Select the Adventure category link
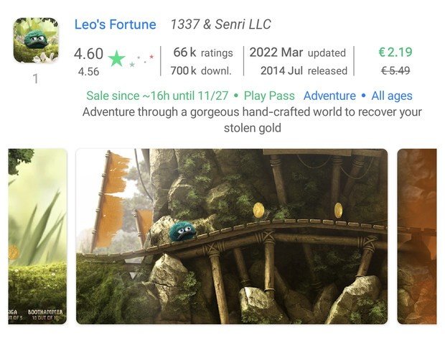The height and width of the screenshot is (340, 445). (329, 96)
